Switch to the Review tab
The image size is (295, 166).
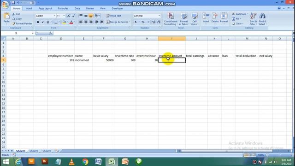90,8
